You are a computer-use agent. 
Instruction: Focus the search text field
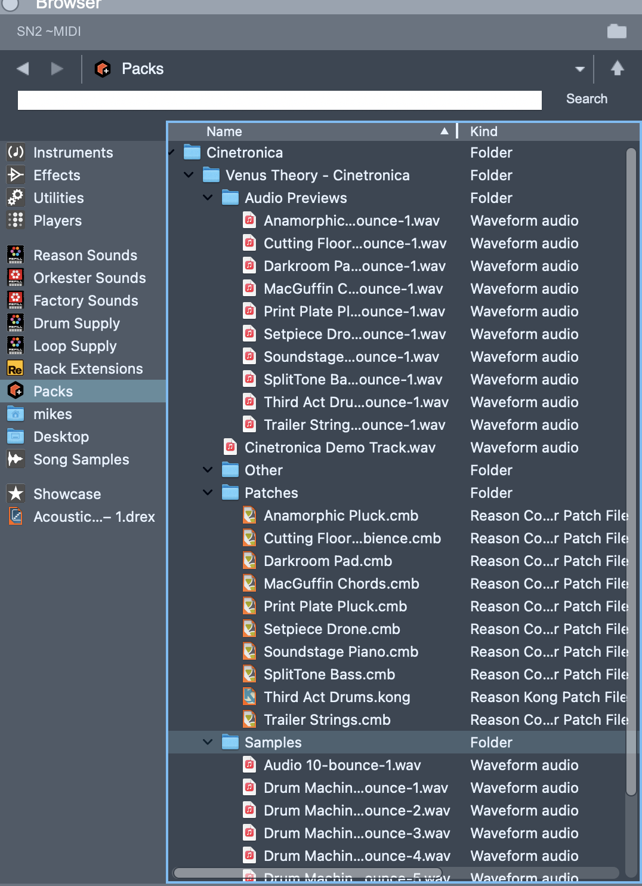coord(280,100)
